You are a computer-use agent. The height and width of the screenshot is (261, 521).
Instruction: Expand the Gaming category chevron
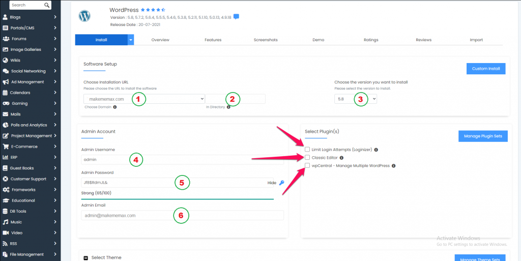pos(55,103)
